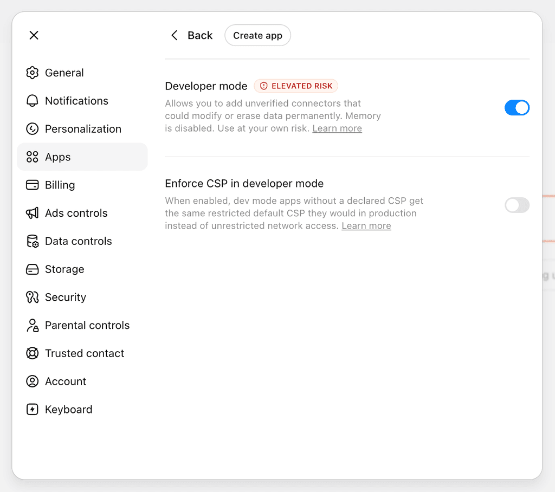
Task: Click the Create app button
Action: click(x=257, y=35)
